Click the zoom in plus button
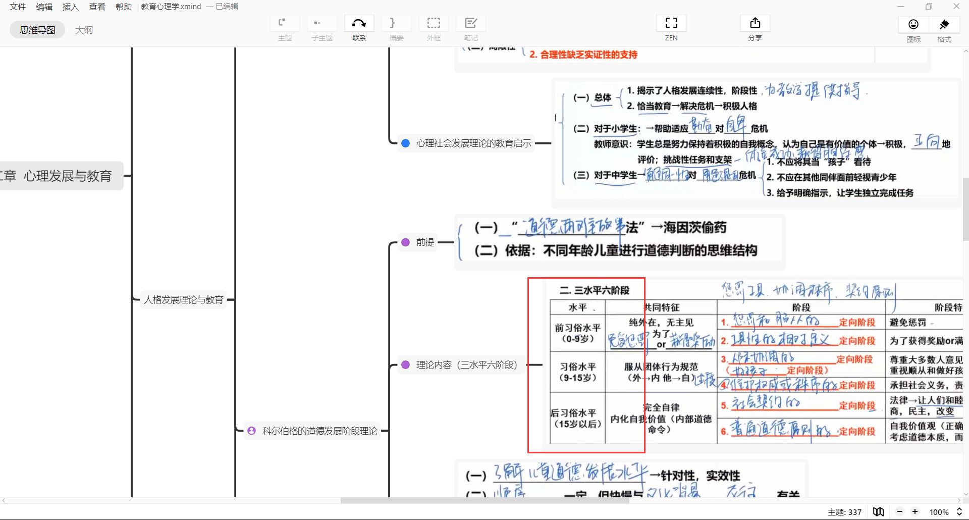The width and height of the screenshot is (969, 520). pyautogui.click(x=915, y=512)
